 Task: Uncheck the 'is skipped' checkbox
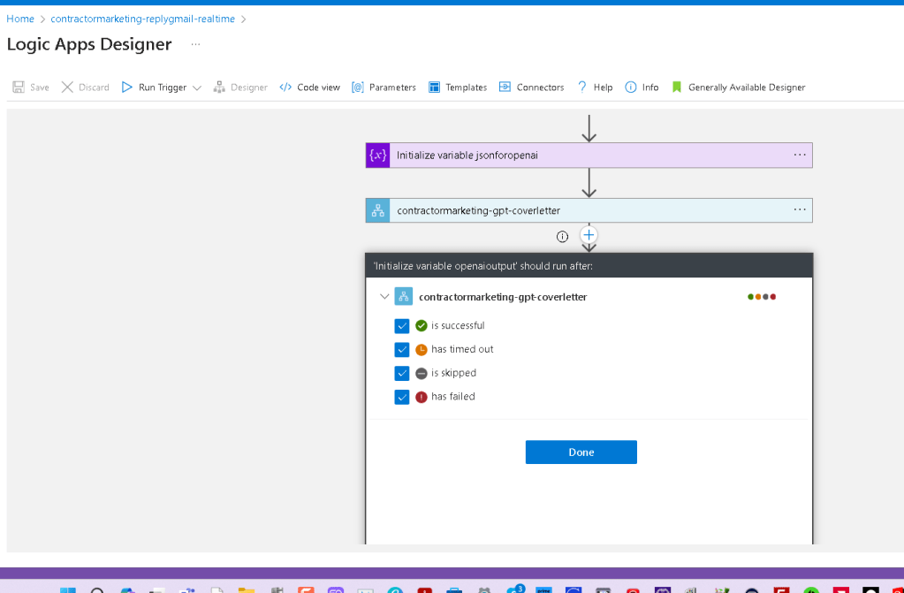(402, 373)
